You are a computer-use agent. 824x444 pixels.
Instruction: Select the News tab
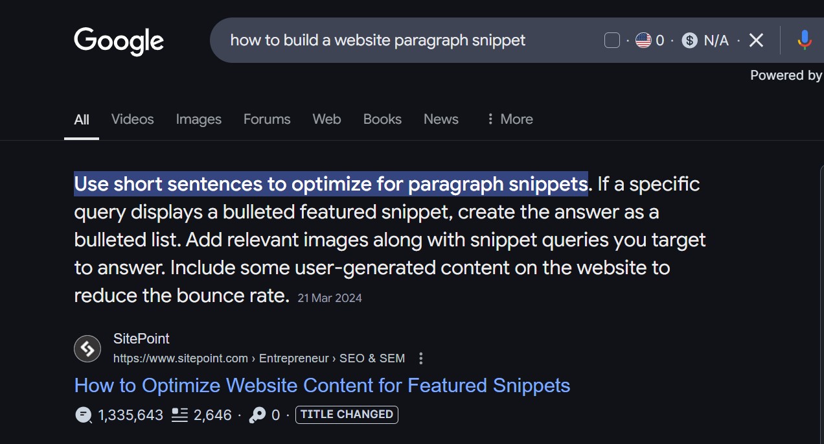click(441, 119)
